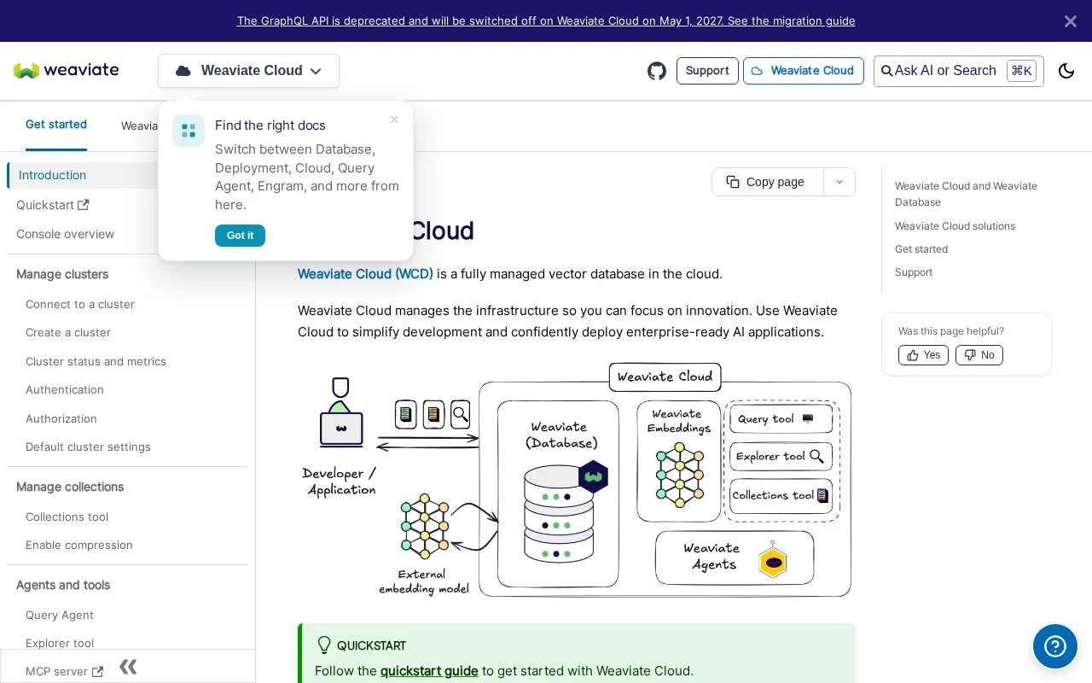Viewport: 1092px width, 683px height.
Task: Open the Weaviate Cloud docs switcher dropdown
Action: coord(248,71)
